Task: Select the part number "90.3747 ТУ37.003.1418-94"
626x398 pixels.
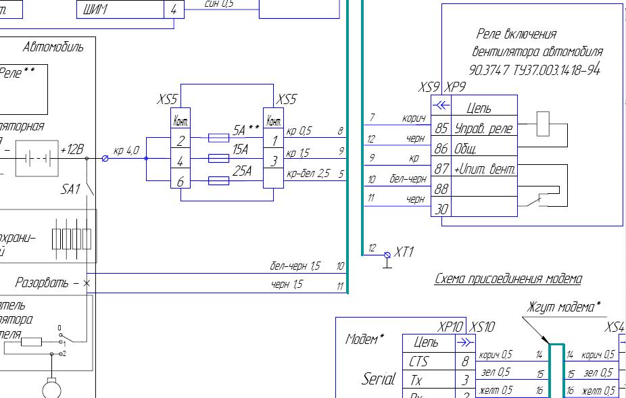Action: pos(535,70)
